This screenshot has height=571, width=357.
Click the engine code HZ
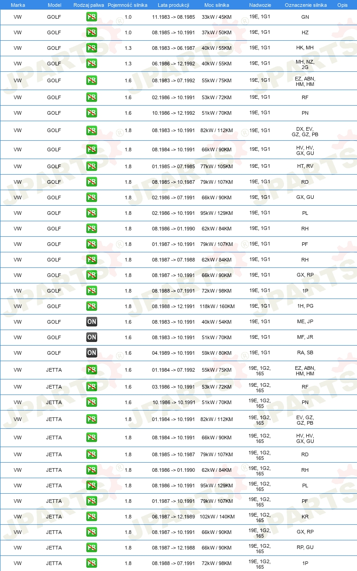(x=305, y=33)
